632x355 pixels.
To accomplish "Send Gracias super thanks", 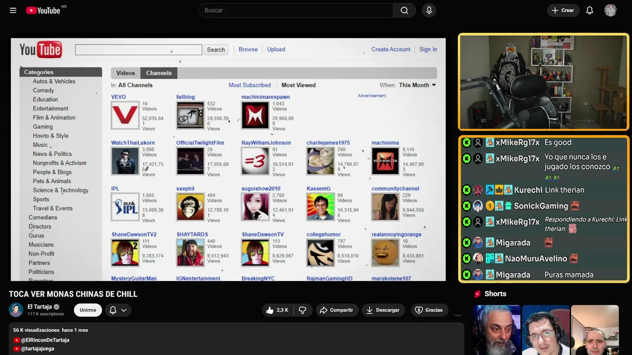I will (429, 310).
